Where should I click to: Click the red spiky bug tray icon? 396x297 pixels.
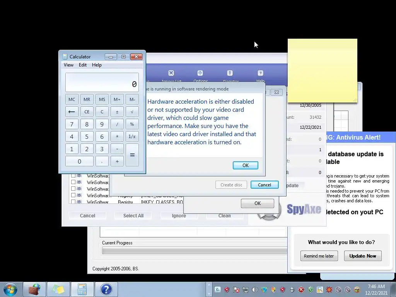point(329,290)
